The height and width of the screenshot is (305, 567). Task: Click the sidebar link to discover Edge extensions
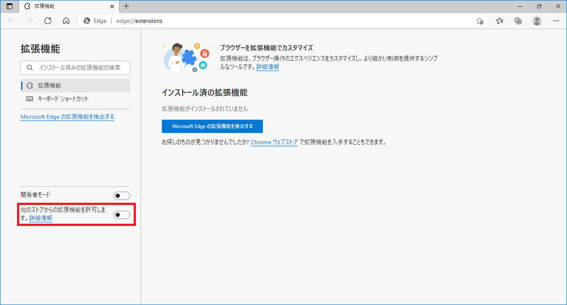tap(68, 117)
